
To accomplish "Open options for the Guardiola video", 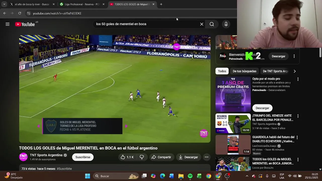I will 297,138.
